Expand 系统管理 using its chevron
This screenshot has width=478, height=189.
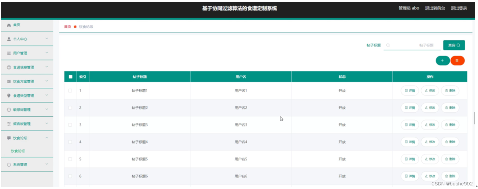point(47,164)
